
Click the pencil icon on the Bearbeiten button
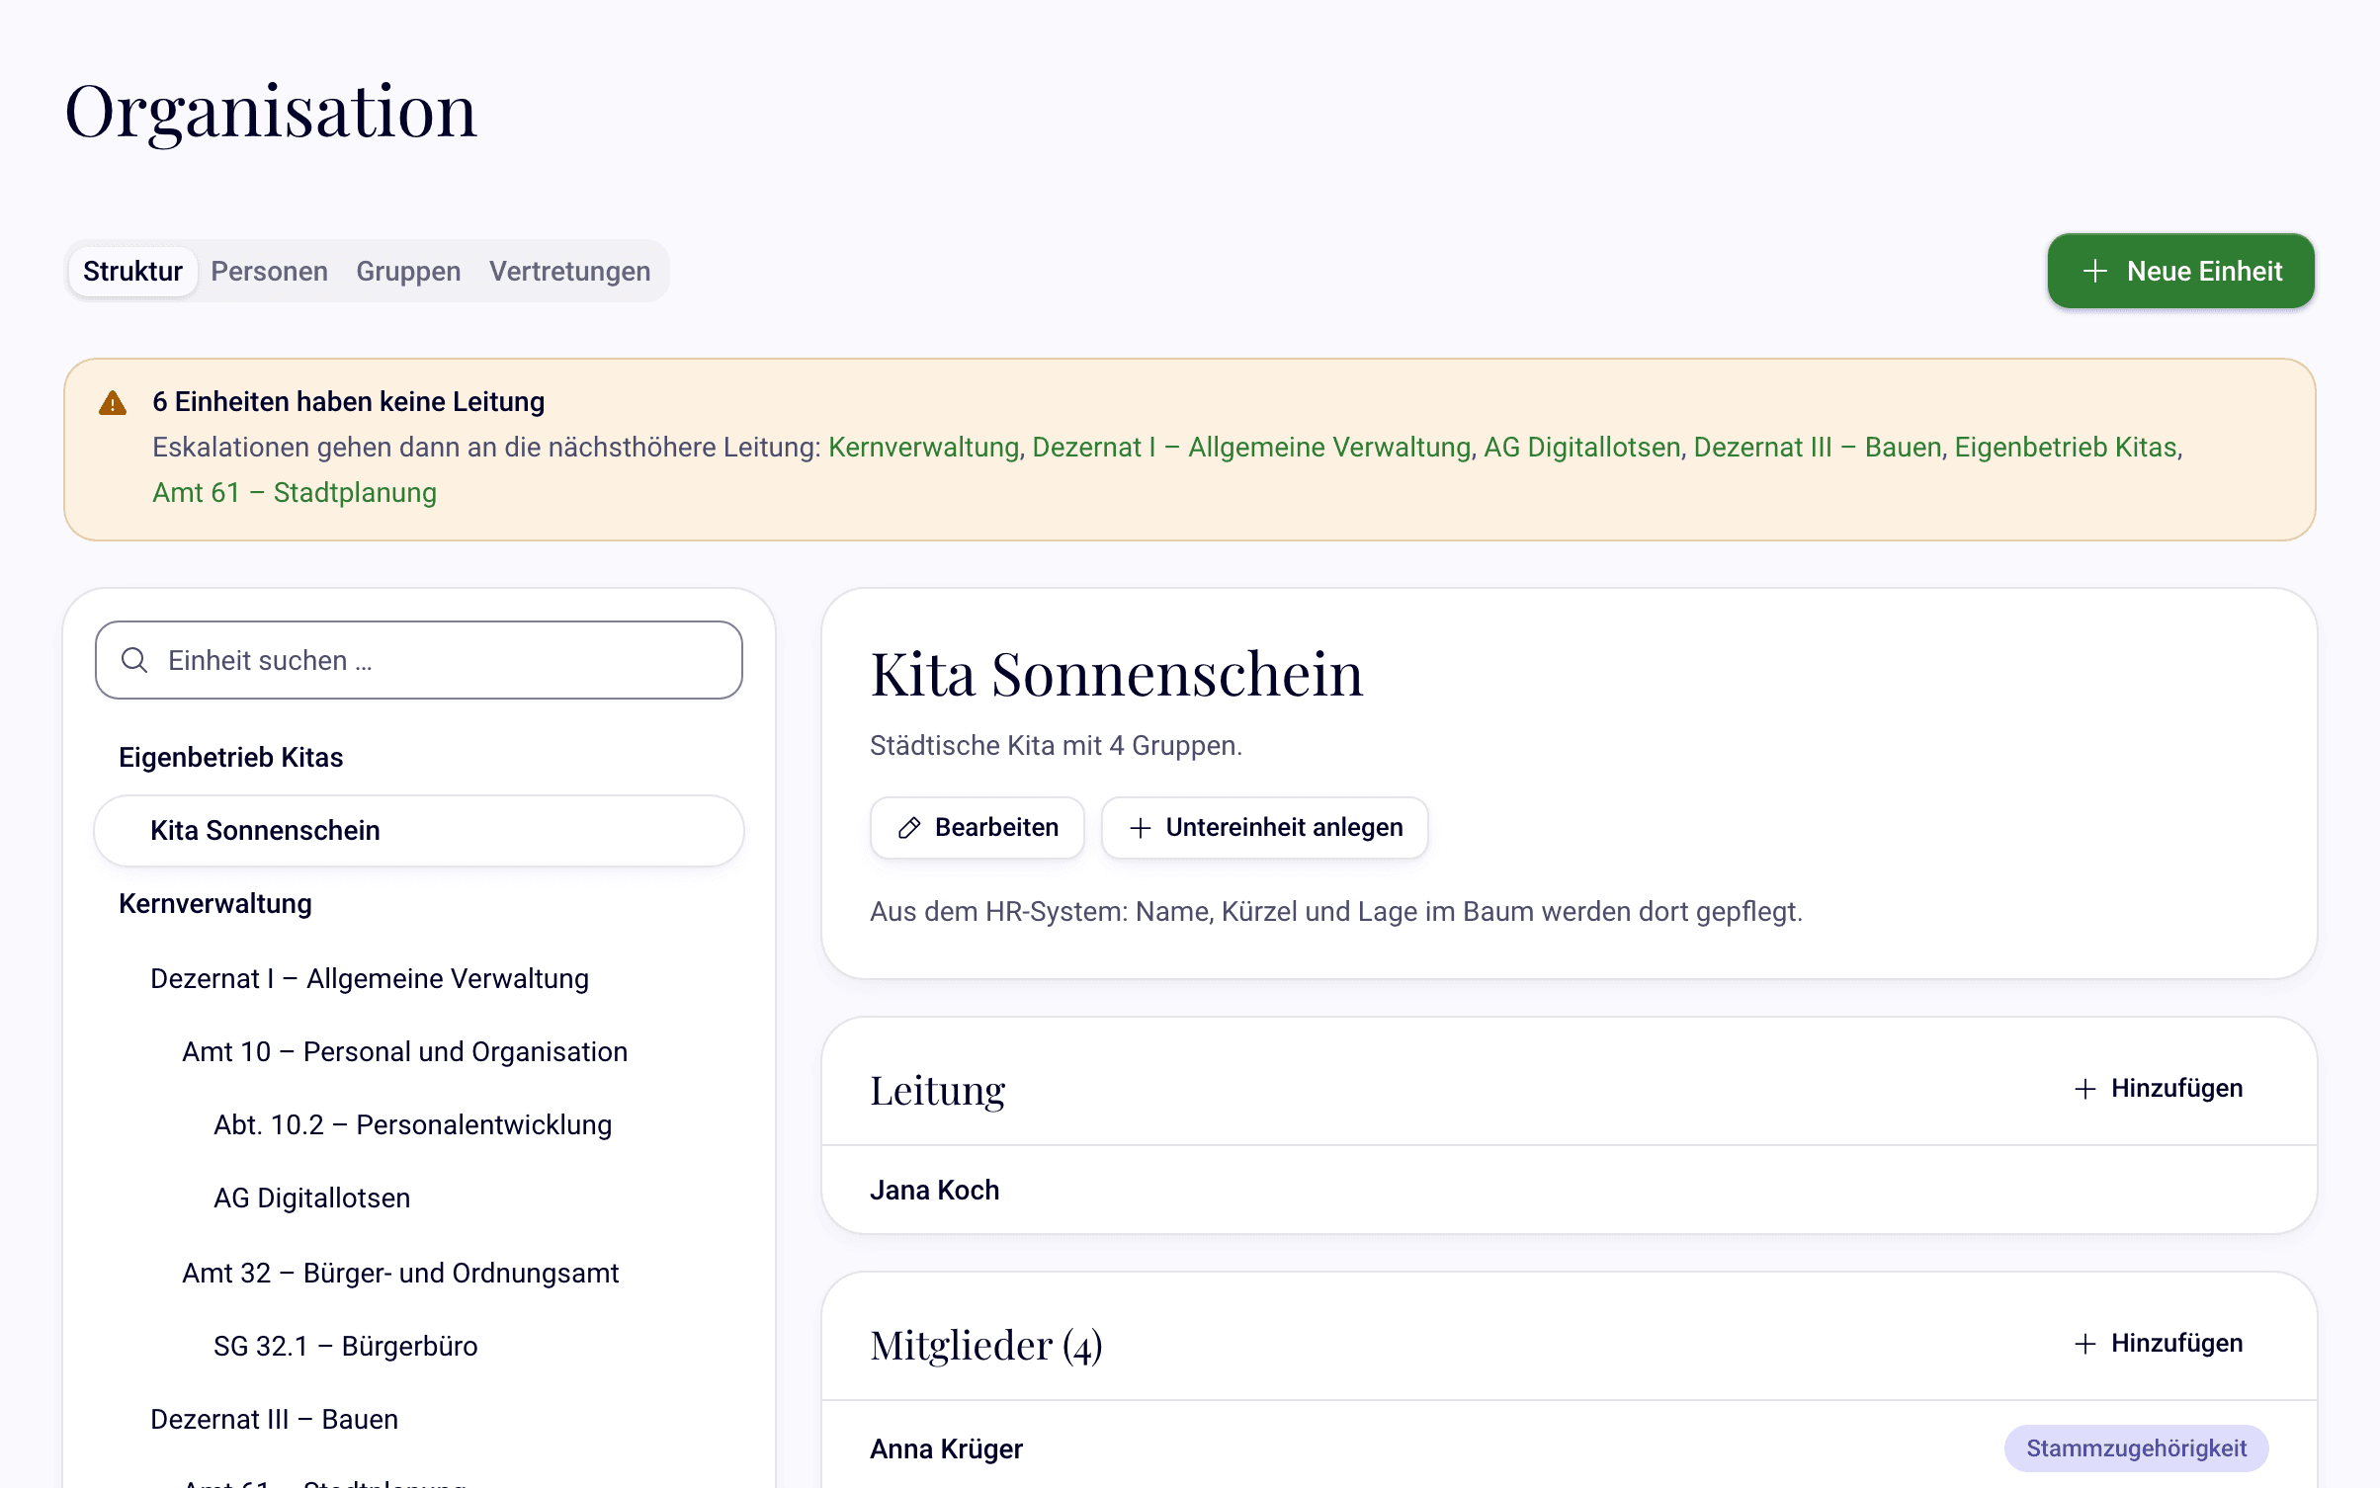pos(909,828)
